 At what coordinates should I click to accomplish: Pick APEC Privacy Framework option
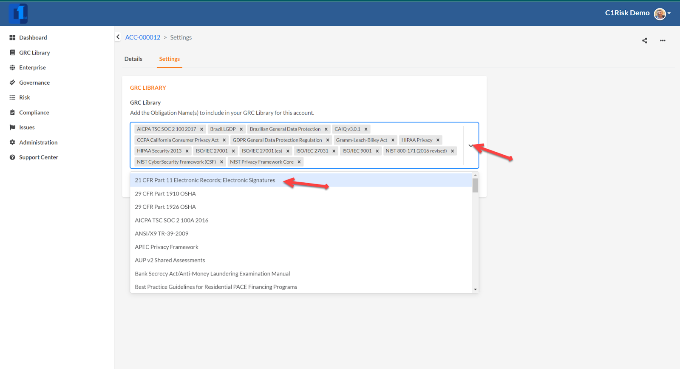[301, 247]
